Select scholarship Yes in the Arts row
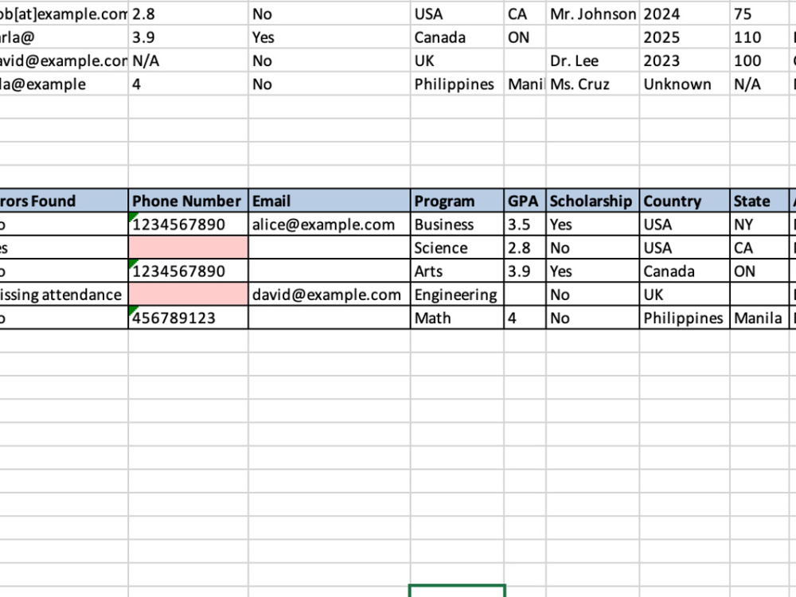796x597 pixels. 592,271
